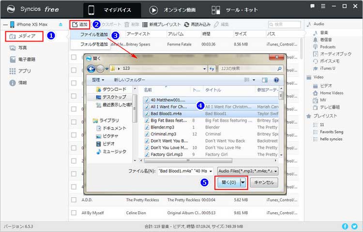Select Music in the Audio panel
The height and width of the screenshot is (232, 363).
click(x=320, y=33)
